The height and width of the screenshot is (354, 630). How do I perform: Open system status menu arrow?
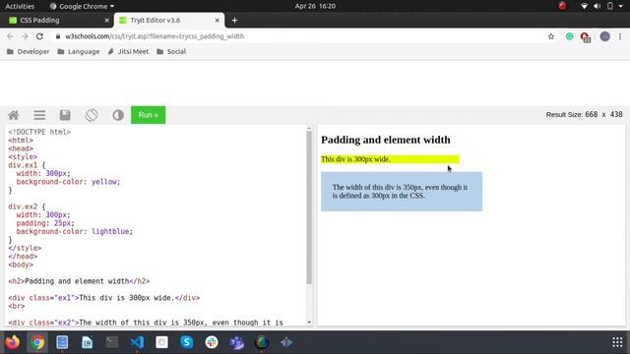pyautogui.click(x=621, y=6)
